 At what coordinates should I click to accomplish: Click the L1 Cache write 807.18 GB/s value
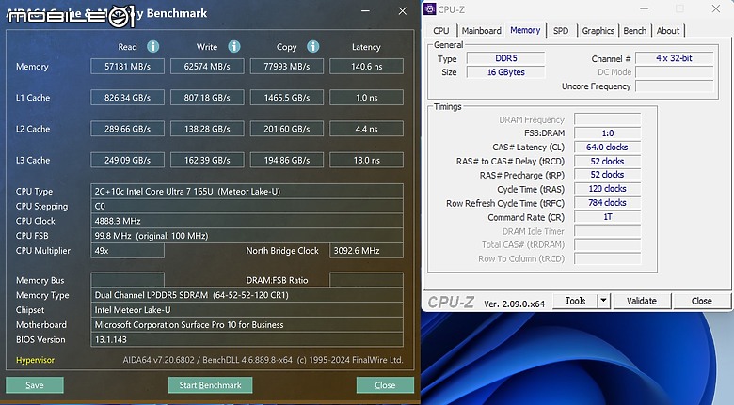[x=207, y=98]
